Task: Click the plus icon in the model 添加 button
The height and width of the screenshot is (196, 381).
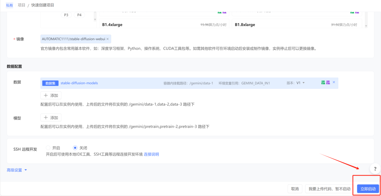Action: [x=46, y=117]
